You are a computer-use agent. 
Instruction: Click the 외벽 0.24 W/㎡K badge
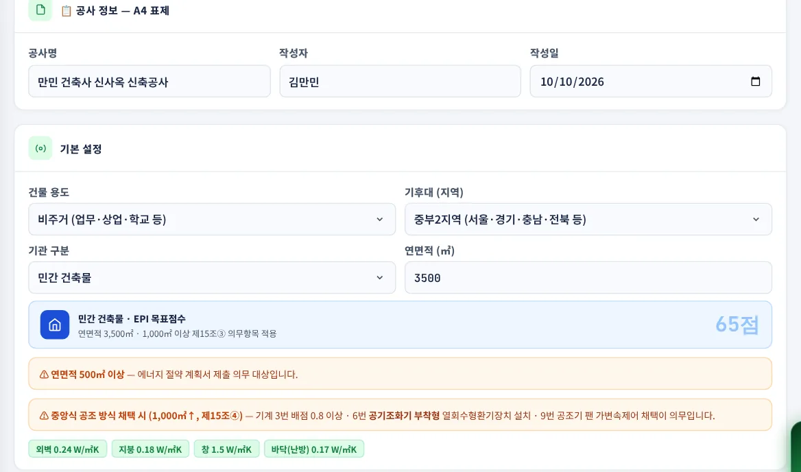point(67,449)
